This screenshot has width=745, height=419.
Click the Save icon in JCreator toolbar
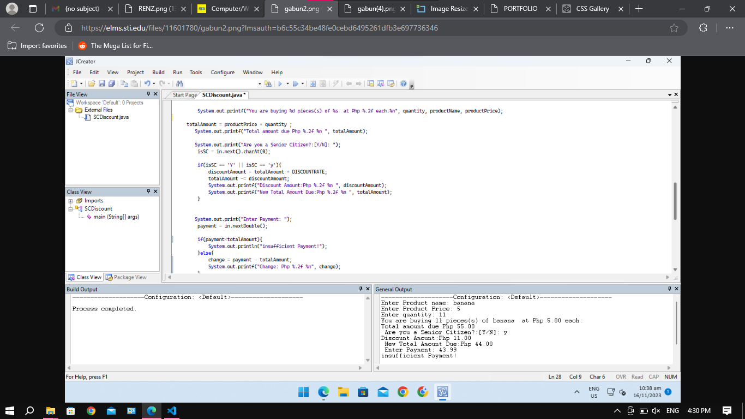point(103,83)
